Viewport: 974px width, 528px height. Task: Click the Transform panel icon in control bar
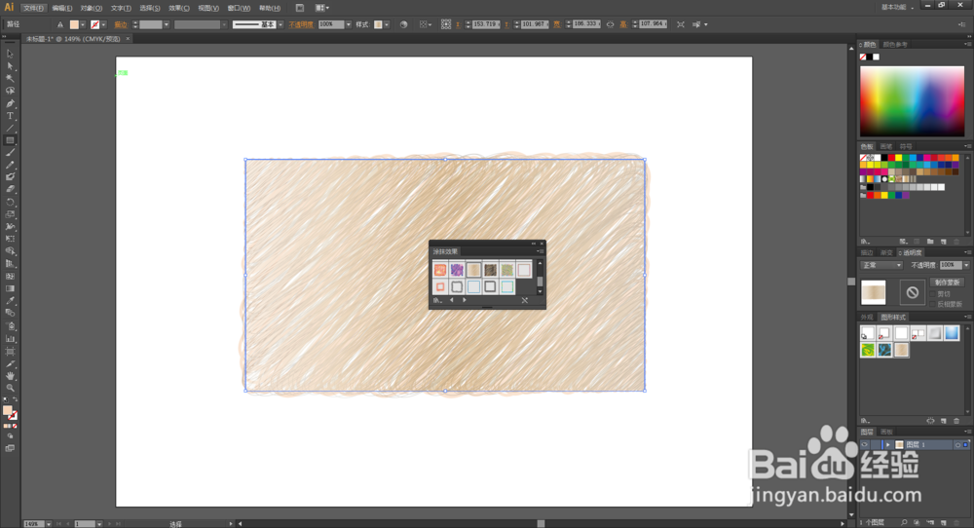(x=446, y=25)
